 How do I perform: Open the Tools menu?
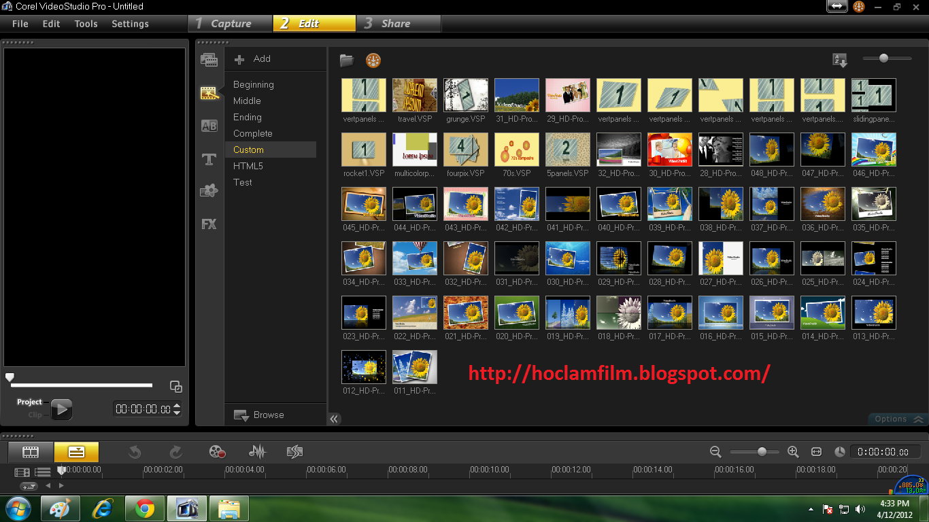(86, 24)
